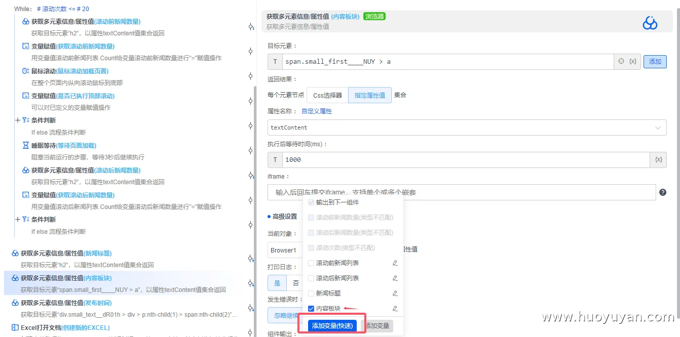Click the blue logo icon at top right
The image size is (680, 337).
(x=650, y=23)
